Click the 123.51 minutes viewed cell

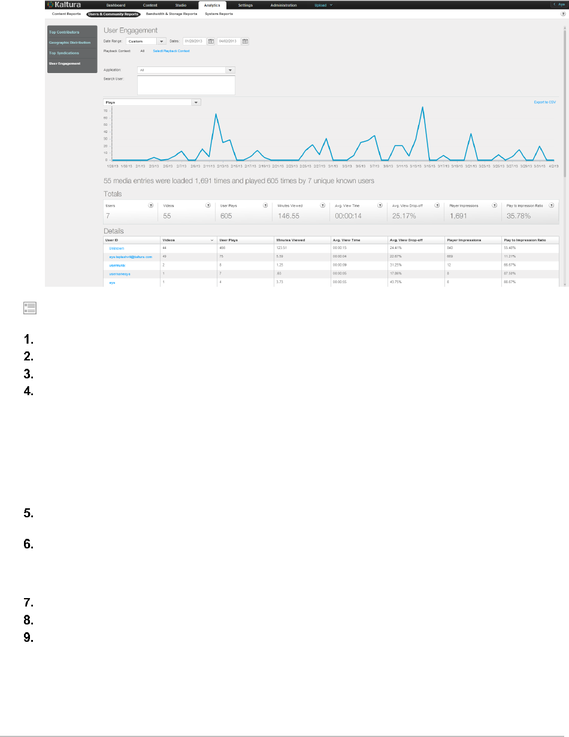(302, 247)
